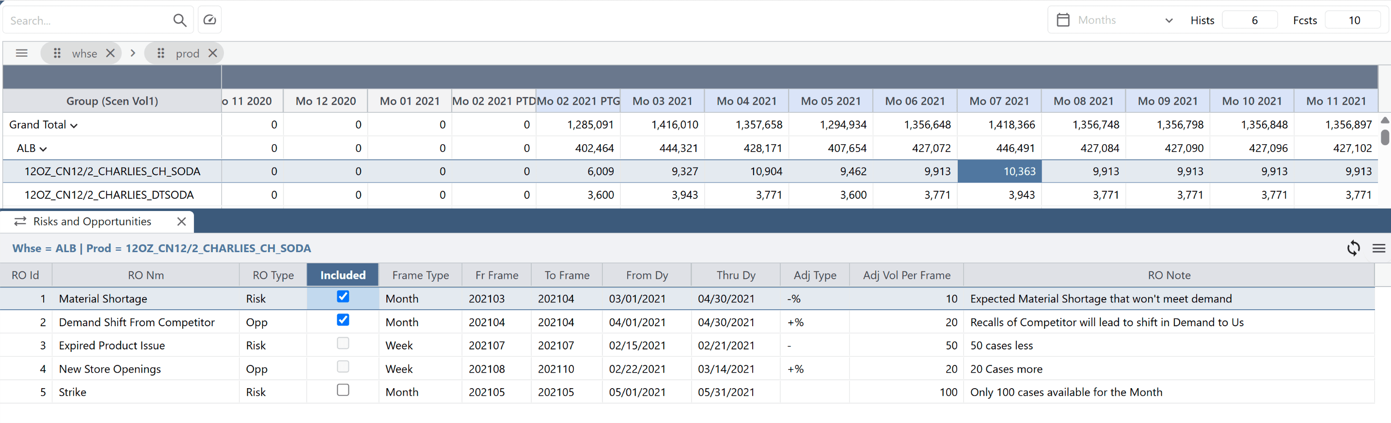Click the Mo 11 2021 column header

pyautogui.click(x=1336, y=101)
